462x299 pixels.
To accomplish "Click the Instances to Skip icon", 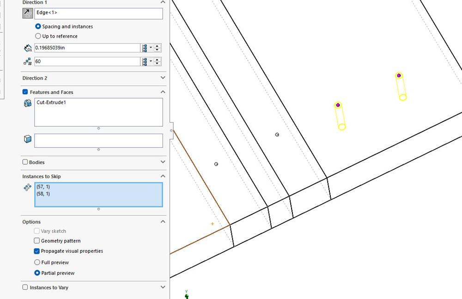I will tap(27, 187).
